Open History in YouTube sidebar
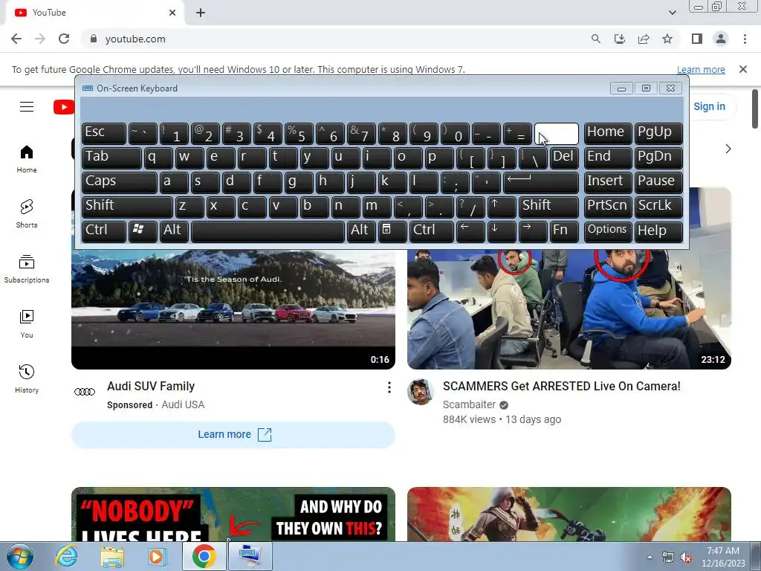Image resolution: width=761 pixels, height=571 pixels. 27,378
